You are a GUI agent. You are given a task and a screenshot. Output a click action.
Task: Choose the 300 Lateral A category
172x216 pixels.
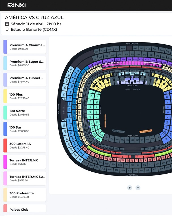click(x=27, y=145)
